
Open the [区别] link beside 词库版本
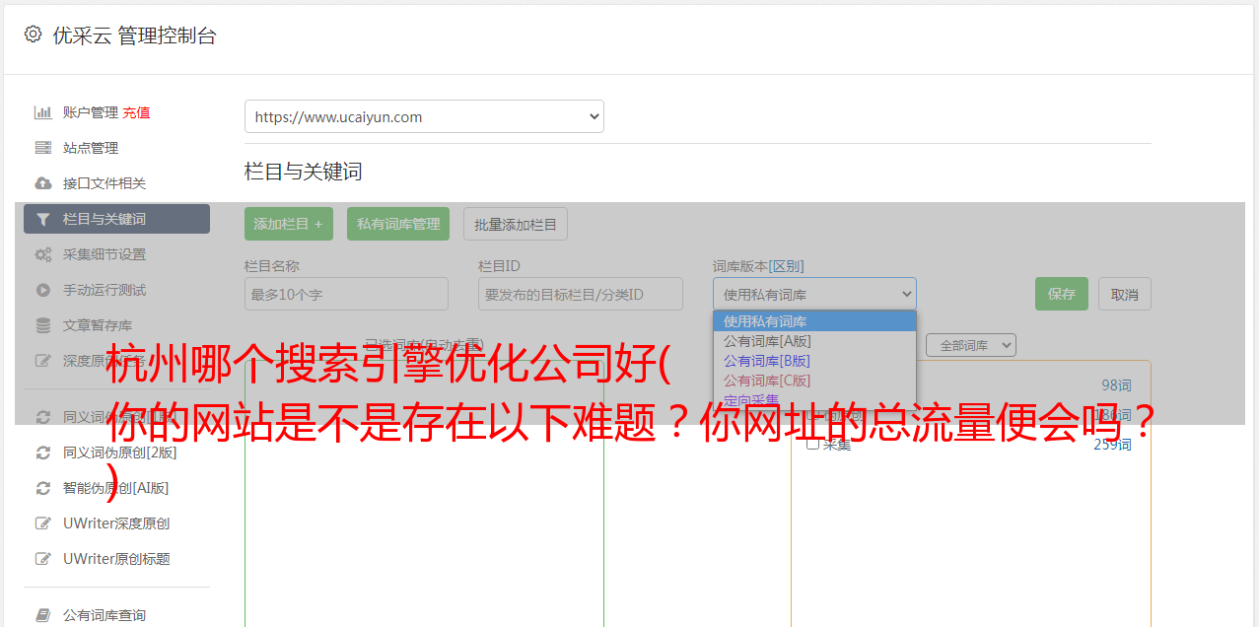[x=789, y=266]
